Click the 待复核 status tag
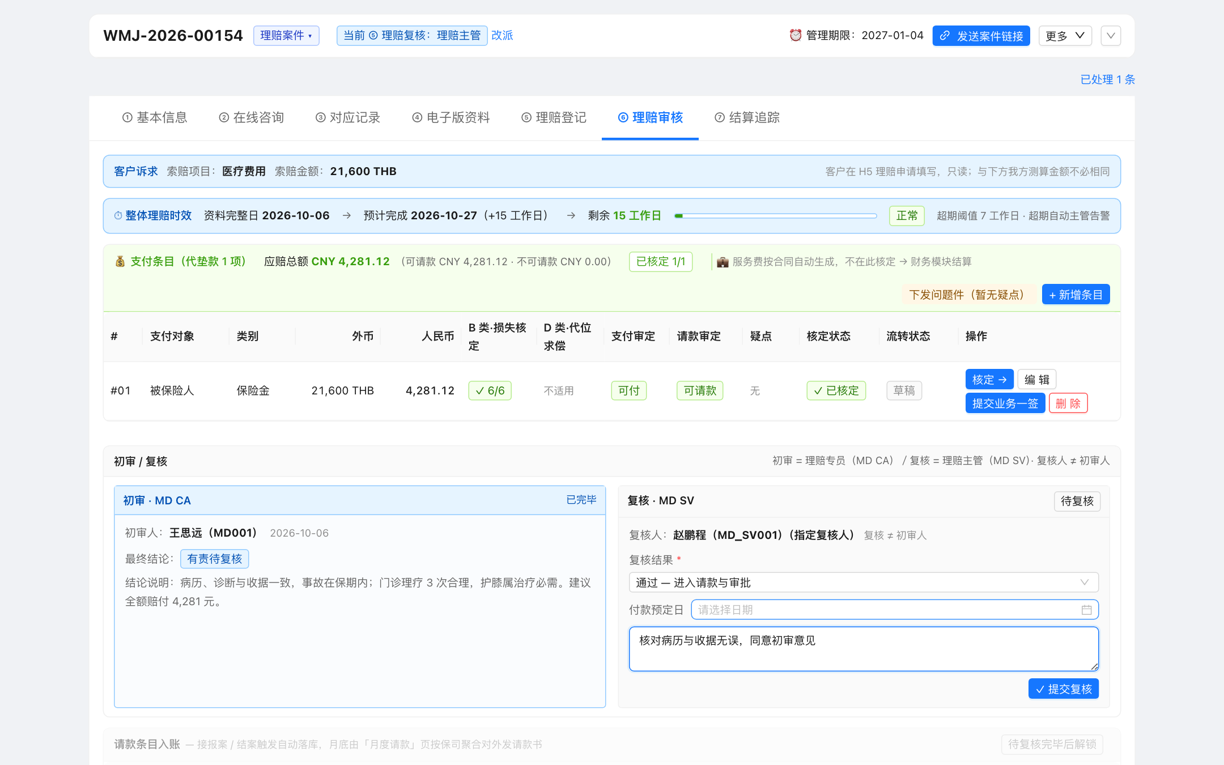The image size is (1224, 765). [x=1077, y=501]
